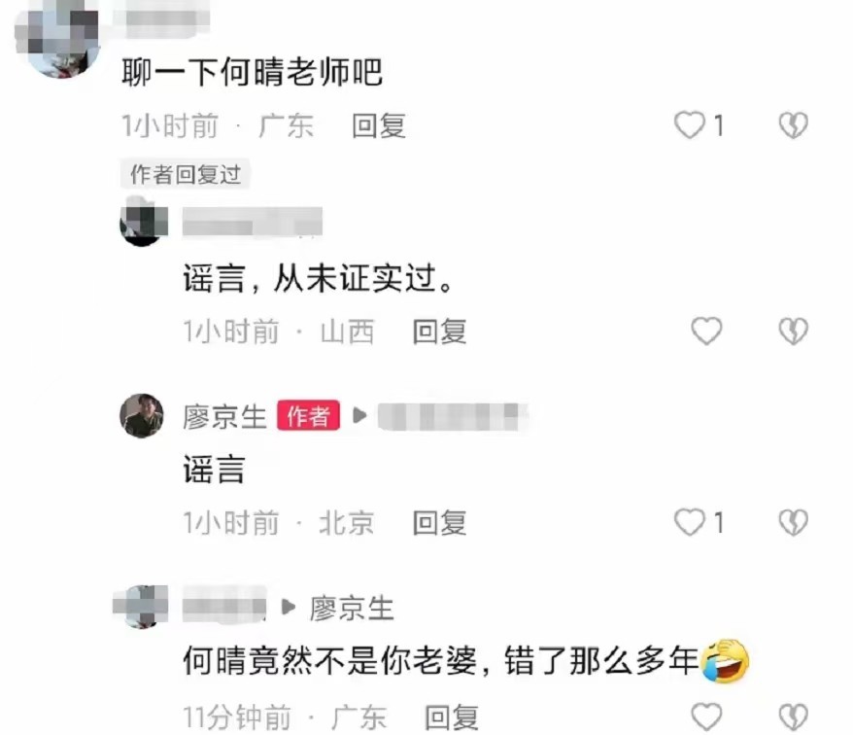The height and width of the screenshot is (735, 853).
Task: Like the 11分钟前 广东 comment
Action: click(x=706, y=717)
